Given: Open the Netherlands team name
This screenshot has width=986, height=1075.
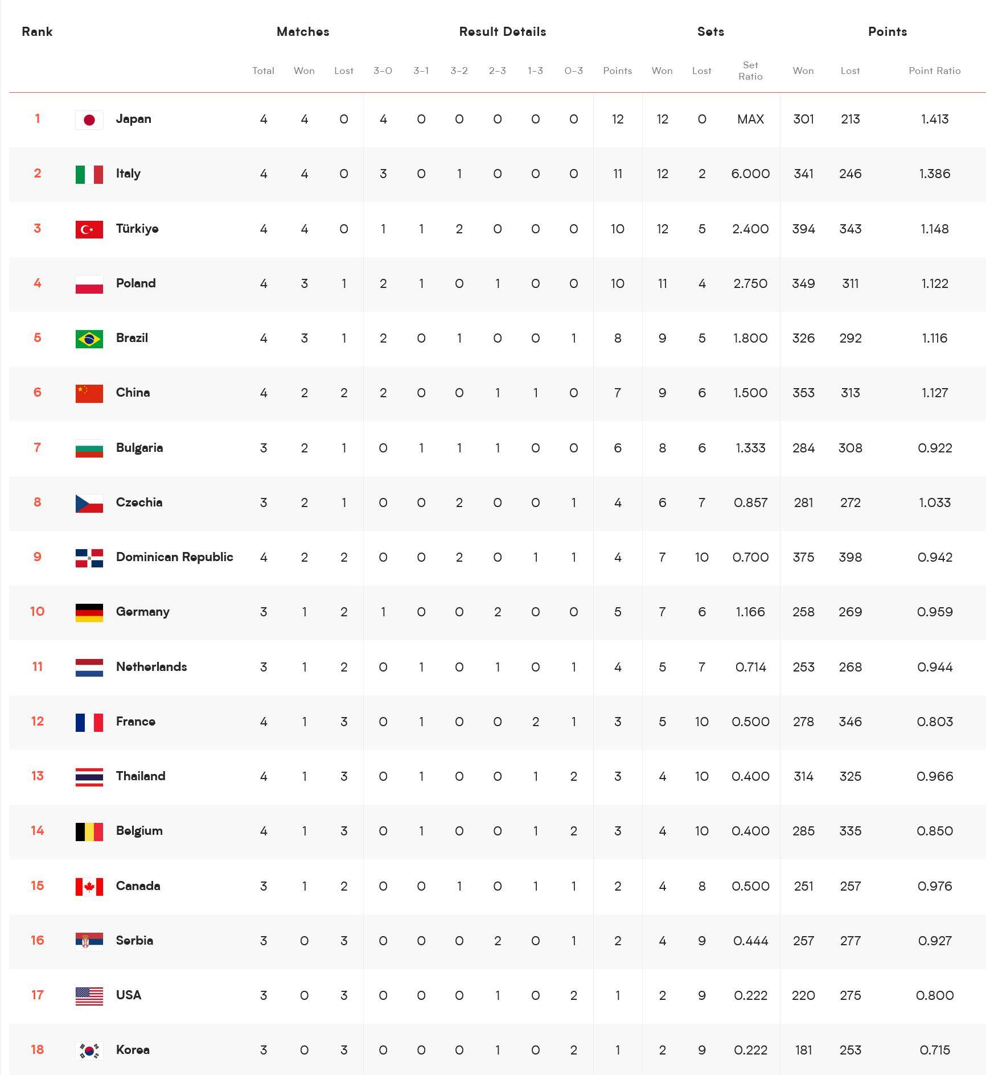Looking at the screenshot, I should pos(151,667).
